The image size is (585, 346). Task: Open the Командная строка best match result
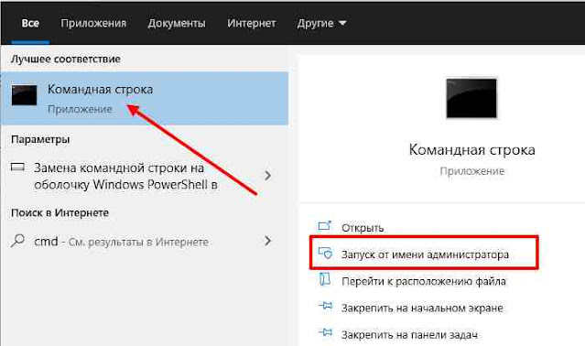pyautogui.click(x=145, y=99)
